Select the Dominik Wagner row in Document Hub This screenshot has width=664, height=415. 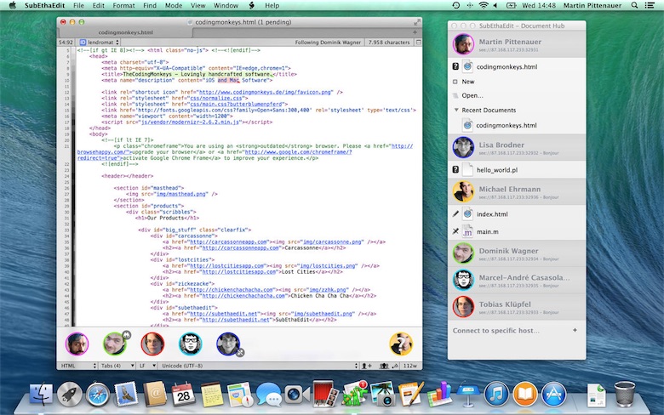517,253
